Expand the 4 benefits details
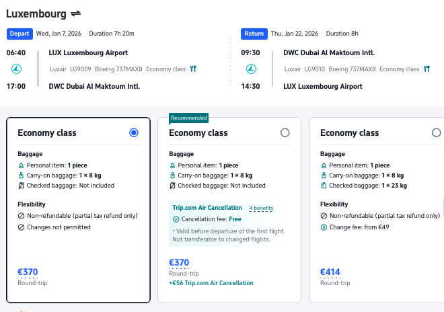444x312 pixels. pyautogui.click(x=261, y=208)
